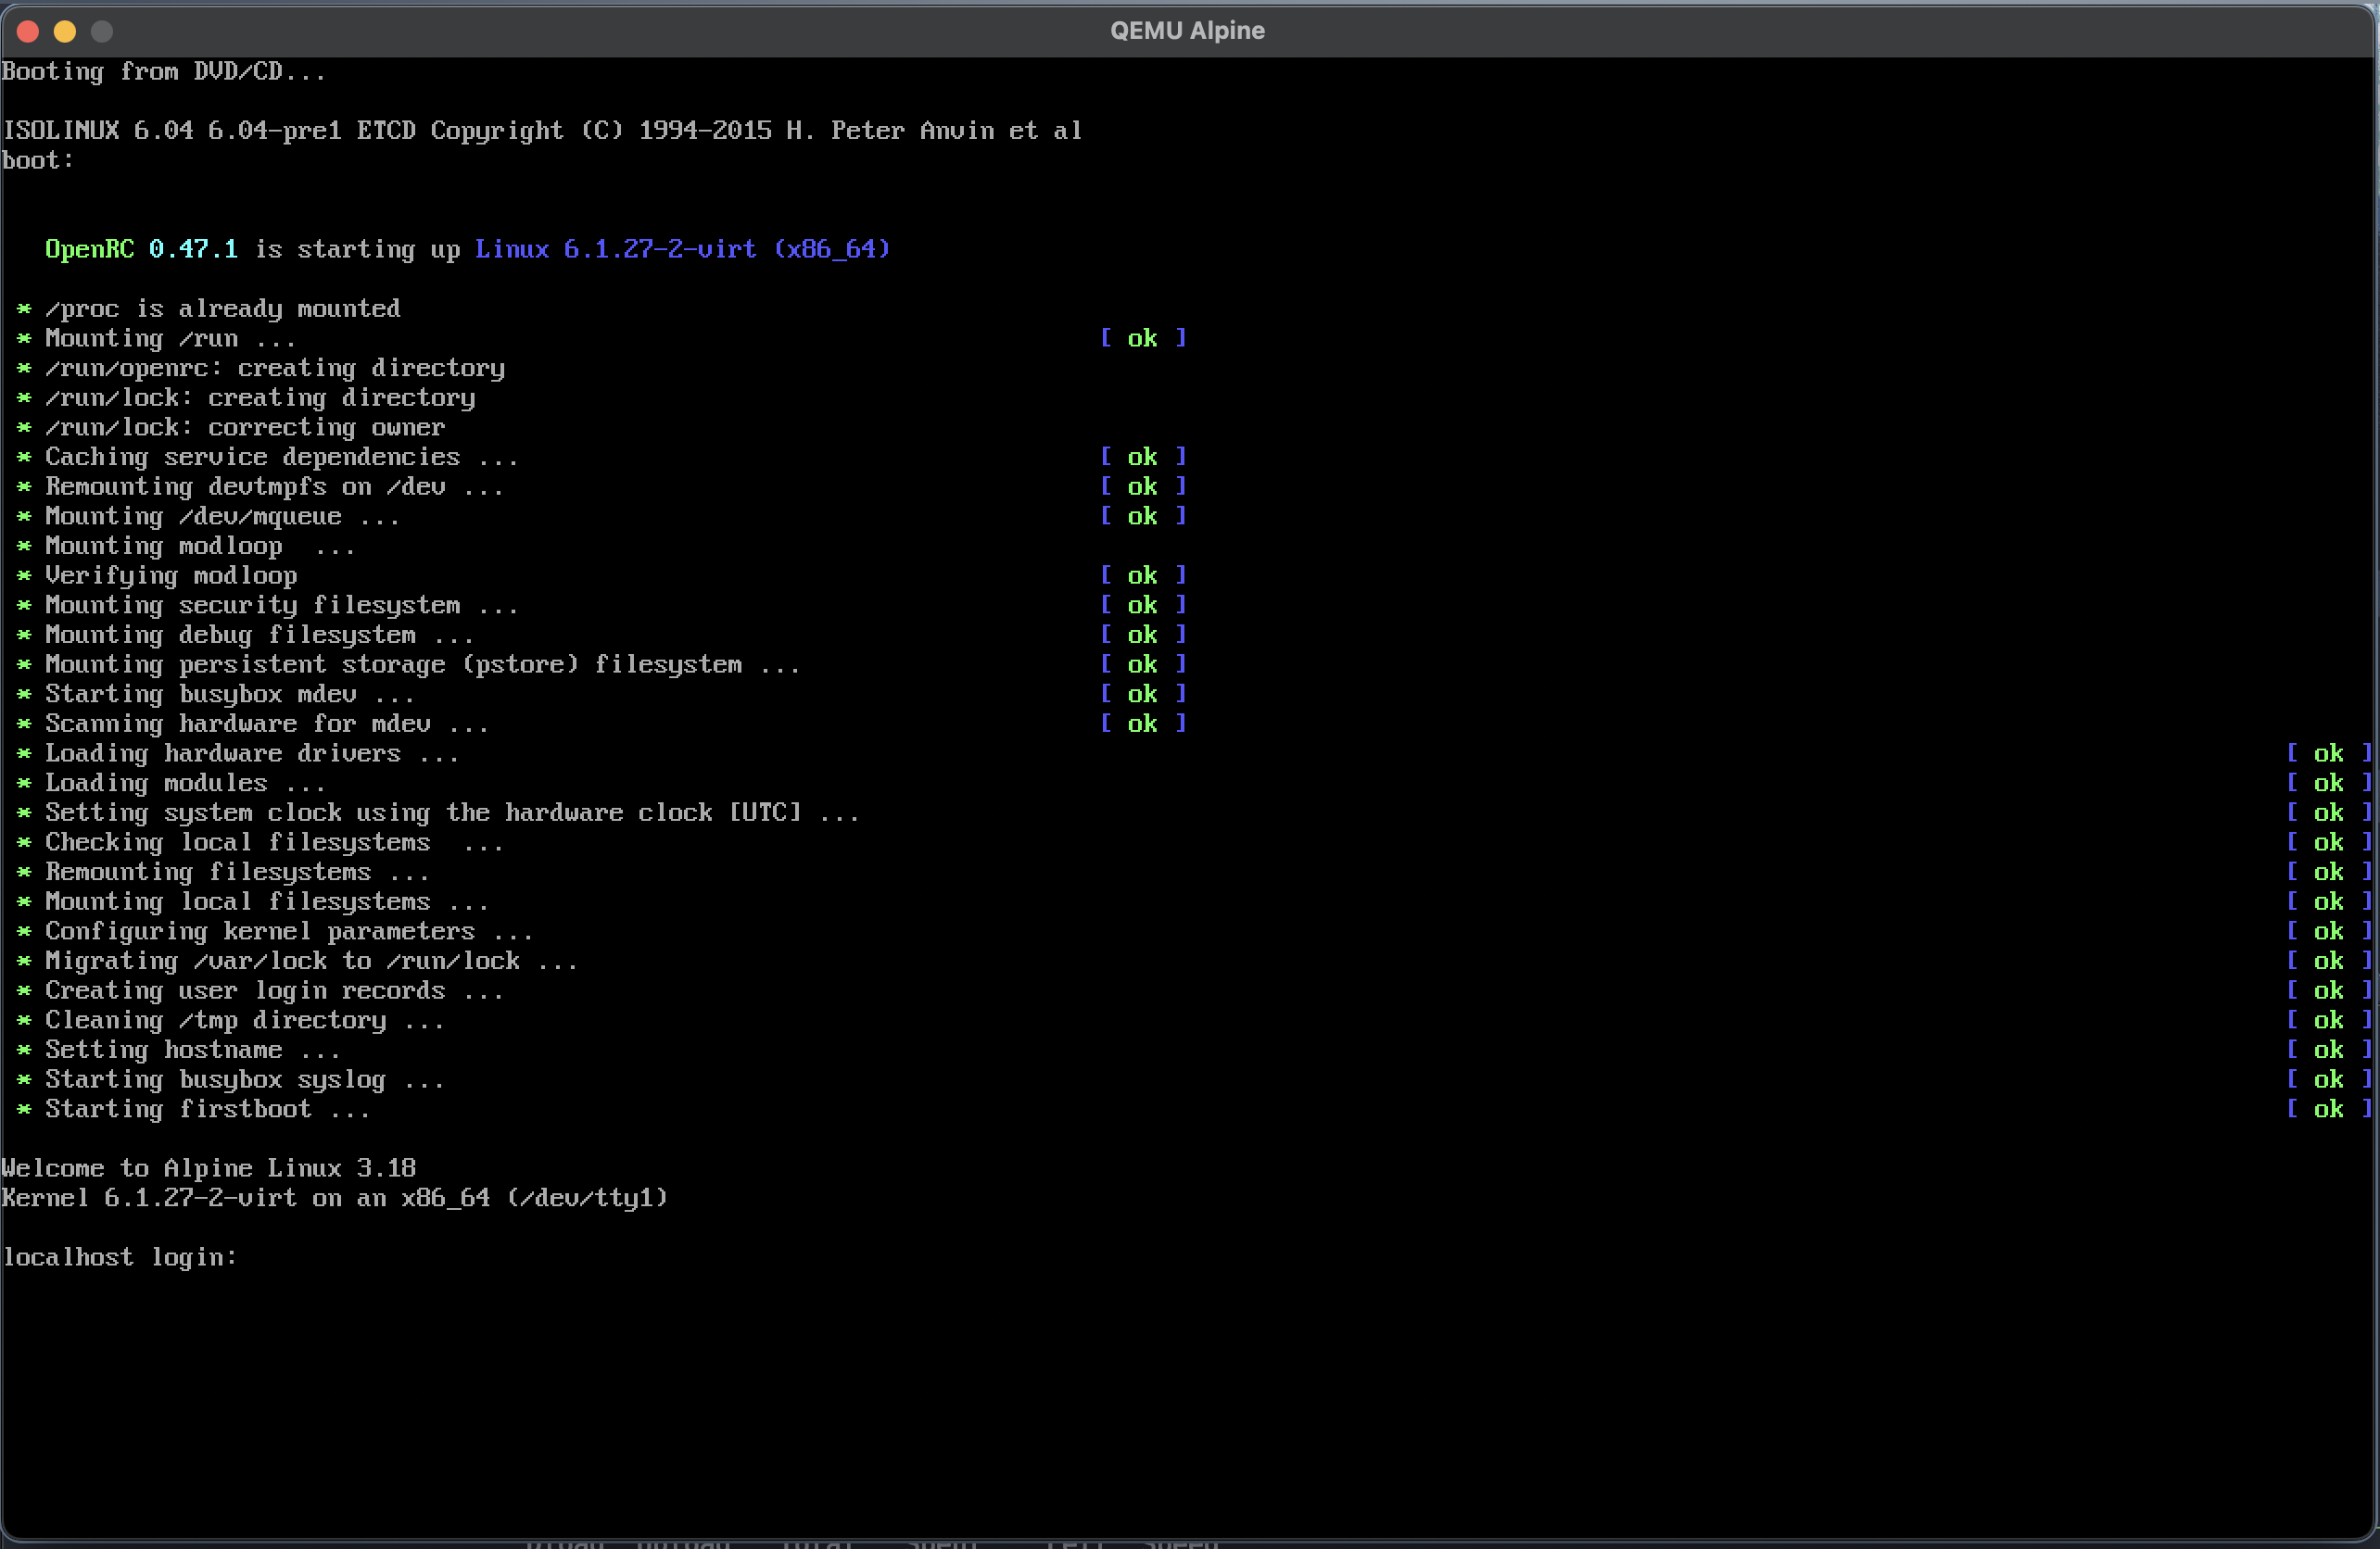Click '/proc is already mounted' line
The image size is (2380, 1549).
point(222,309)
